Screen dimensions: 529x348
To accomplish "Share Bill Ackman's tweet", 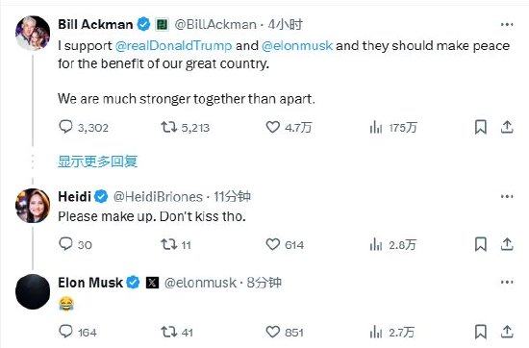I will click(507, 127).
